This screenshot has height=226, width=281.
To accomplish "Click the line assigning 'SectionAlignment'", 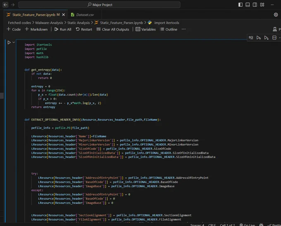I will 111,215.
